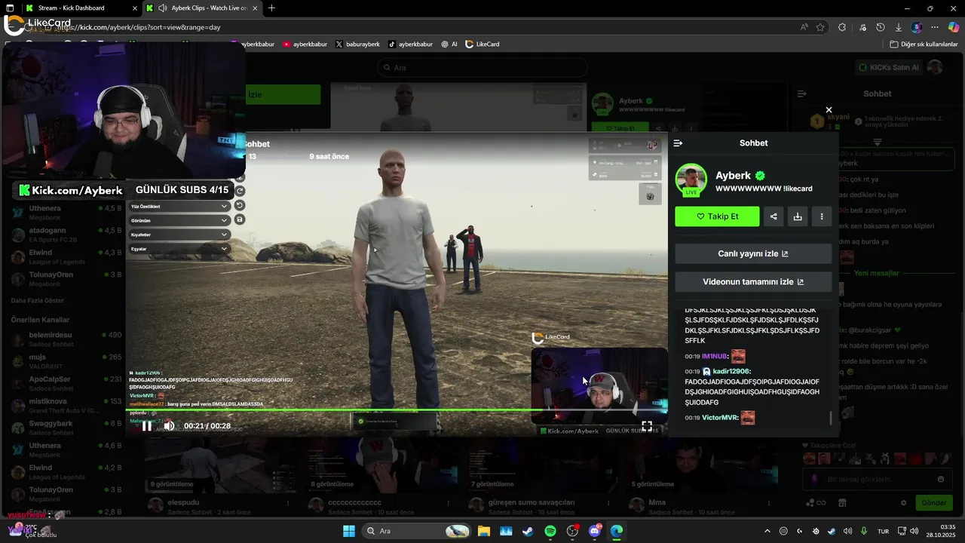Show hidden system tray icons
The image size is (965, 543).
pyautogui.click(x=767, y=531)
